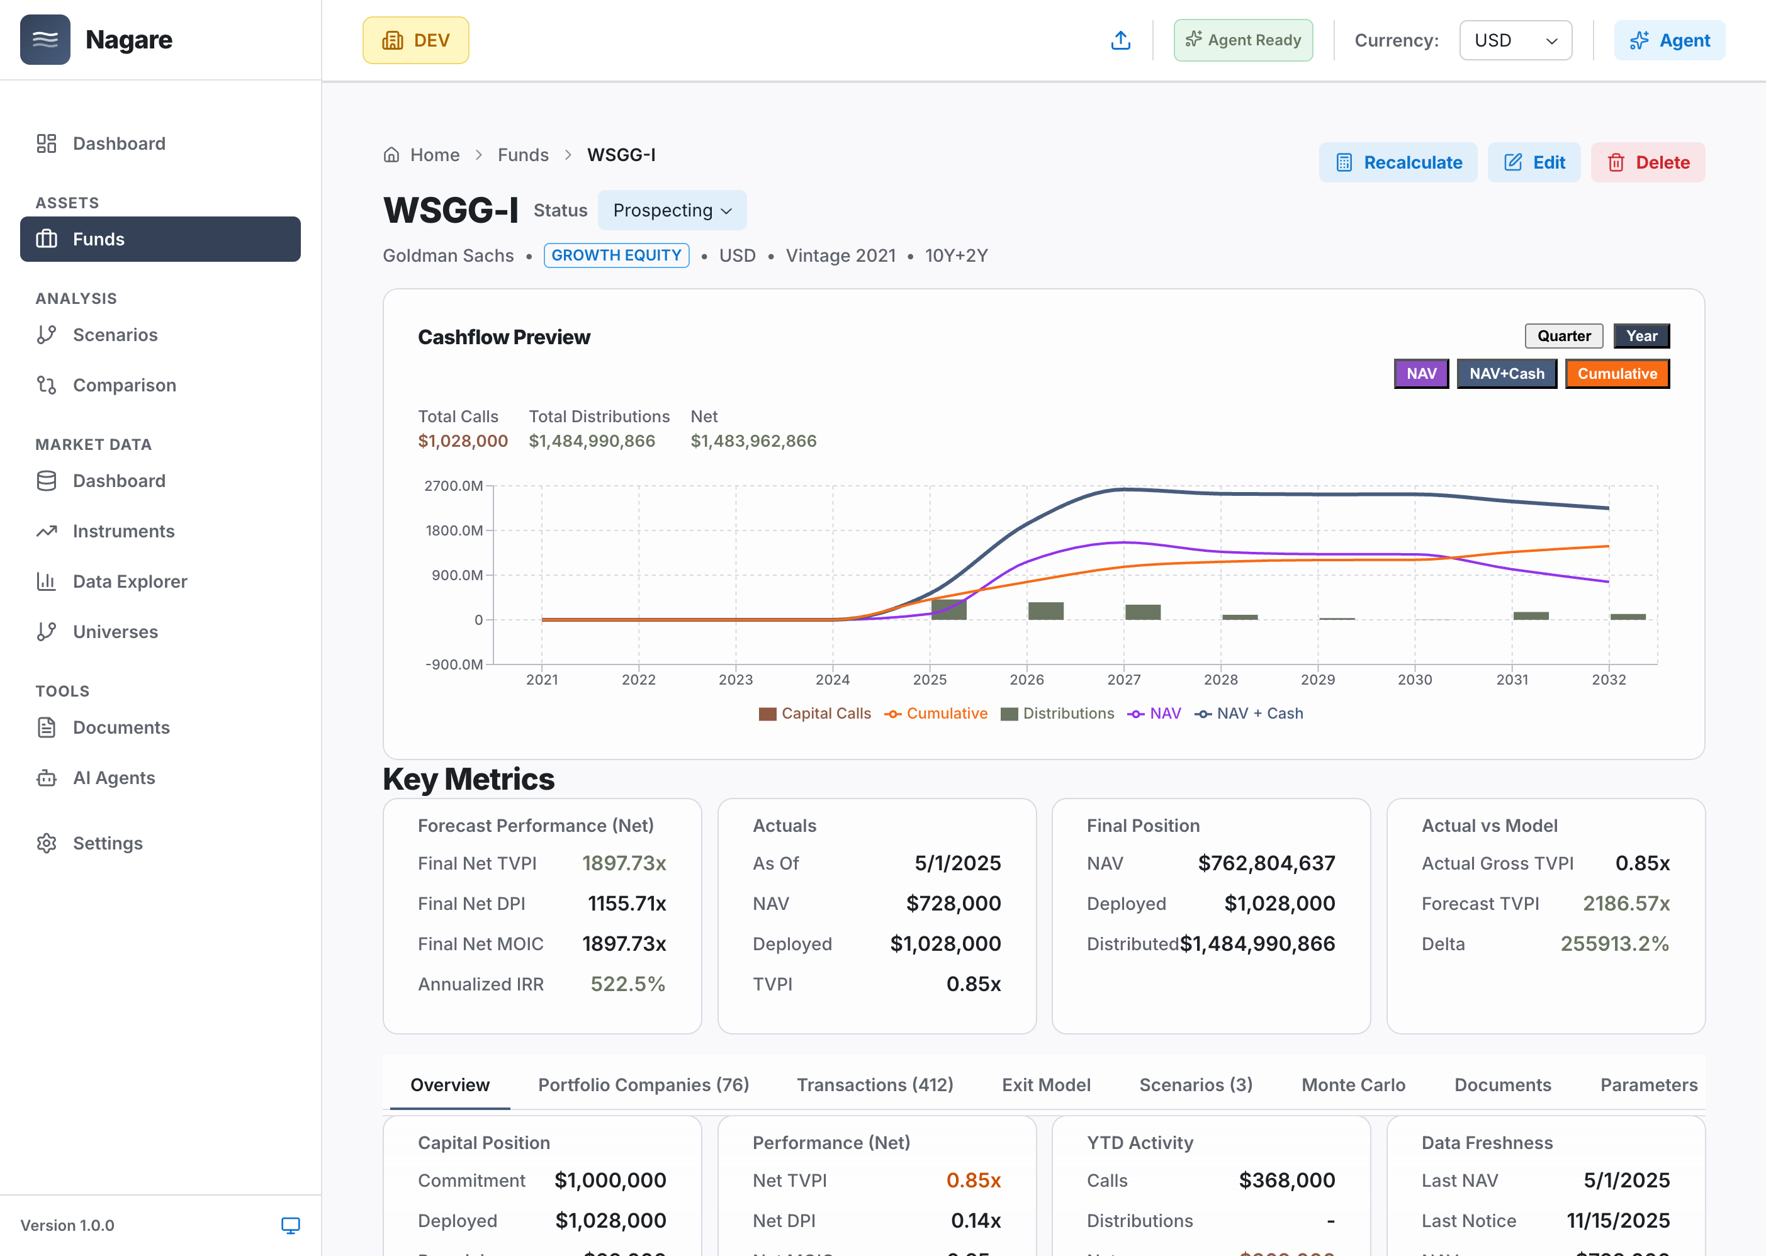Open Settings gear in sidebar
Screen dimensions: 1766x1256
pyautogui.click(x=108, y=843)
